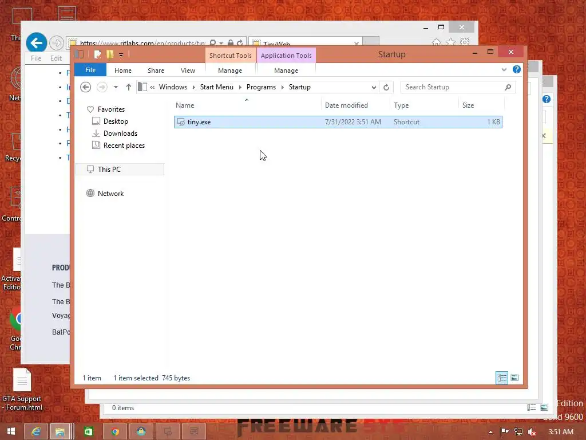Screen dimensions: 586x440
Task: Switch to large icons view layout
Action: pos(514,378)
